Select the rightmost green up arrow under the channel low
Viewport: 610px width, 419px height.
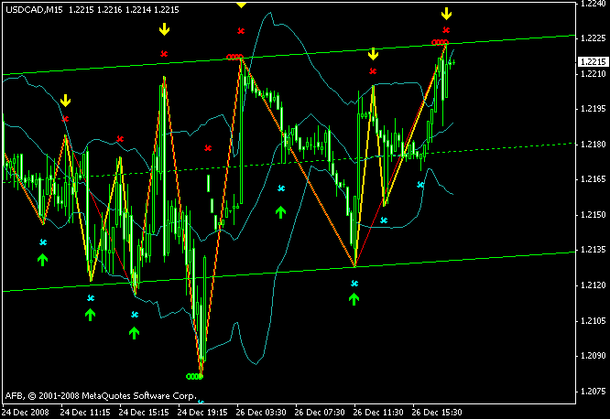click(354, 299)
